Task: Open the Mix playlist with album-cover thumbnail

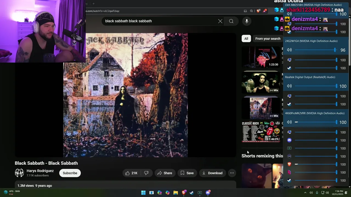Action: [261, 107]
